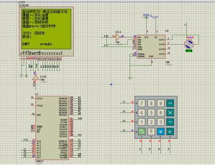Click the SENSA pin on U2
This screenshot has width=215, height=165.
(x=141, y=54)
